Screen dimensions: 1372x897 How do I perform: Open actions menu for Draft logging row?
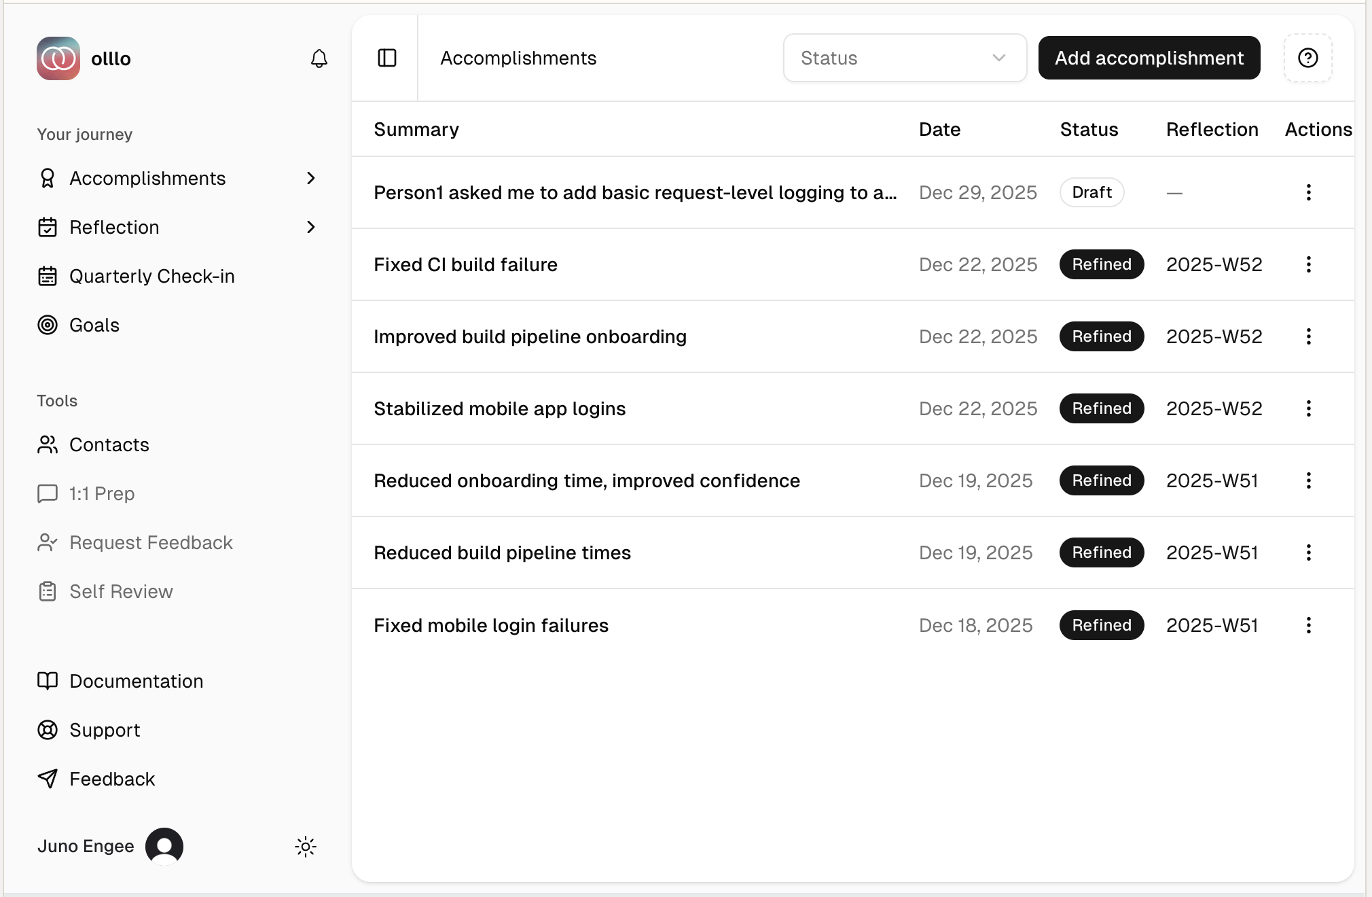point(1308,192)
